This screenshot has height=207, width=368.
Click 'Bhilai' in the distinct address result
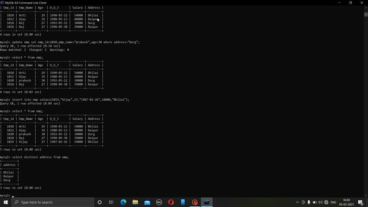coord(9,172)
